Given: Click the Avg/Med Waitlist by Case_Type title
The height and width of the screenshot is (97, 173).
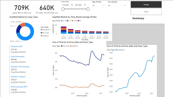Looking at the screenshot, I should pos(24,17).
